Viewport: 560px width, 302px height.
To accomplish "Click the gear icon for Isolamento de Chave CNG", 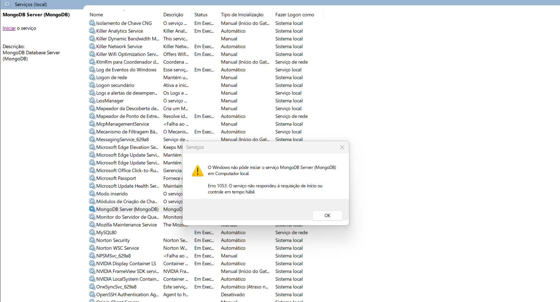I will (x=92, y=23).
